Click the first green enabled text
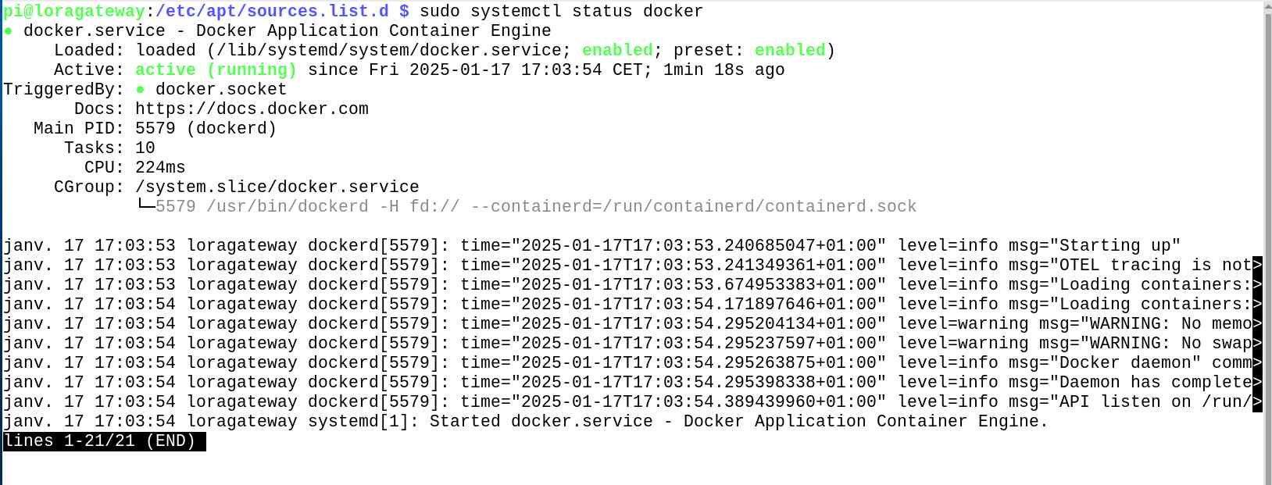This screenshot has width=1272, height=485. tap(617, 51)
